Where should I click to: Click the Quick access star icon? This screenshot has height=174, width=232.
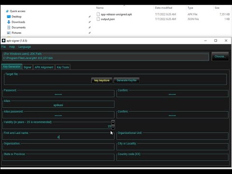click(x=7, y=11)
